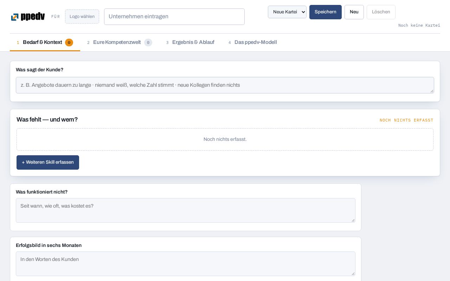Click the FÜR label beside the logo
This screenshot has width=450, height=281.
[x=56, y=17]
